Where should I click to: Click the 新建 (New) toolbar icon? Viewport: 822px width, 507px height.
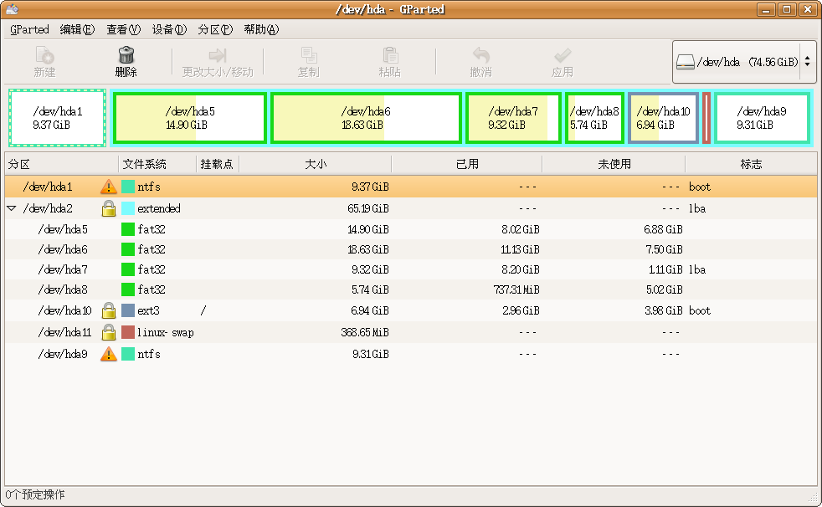tap(44, 55)
